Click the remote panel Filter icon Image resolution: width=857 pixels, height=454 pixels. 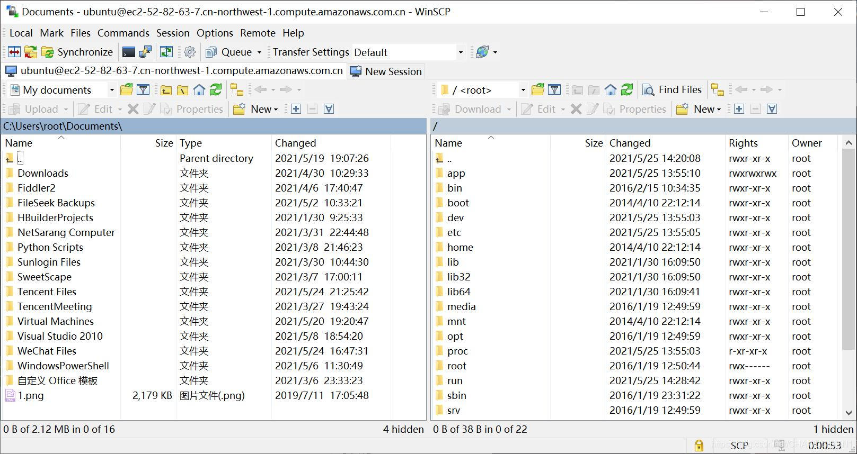click(554, 90)
